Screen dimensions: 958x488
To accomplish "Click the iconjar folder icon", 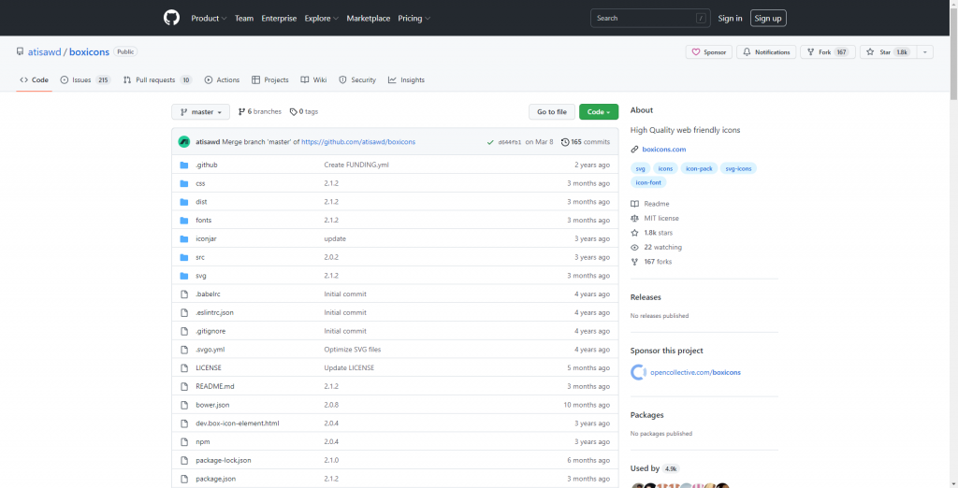I will click(184, 238).
